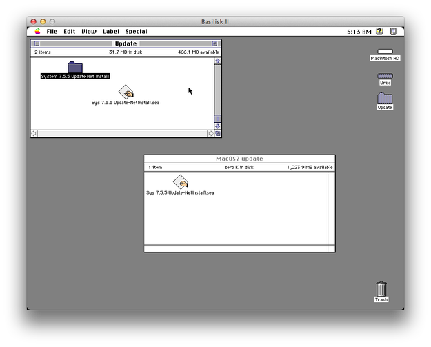Click the Update window scroll down arrow

pyautogui.click(x=218, y=126)
